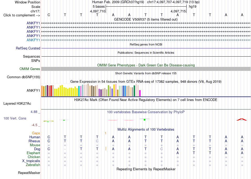
Task: Click the -4.5 PhyloP lower scale value
Action: (34, 125)
